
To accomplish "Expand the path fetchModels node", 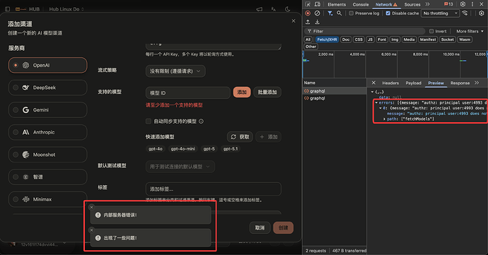I will point(384,119).
